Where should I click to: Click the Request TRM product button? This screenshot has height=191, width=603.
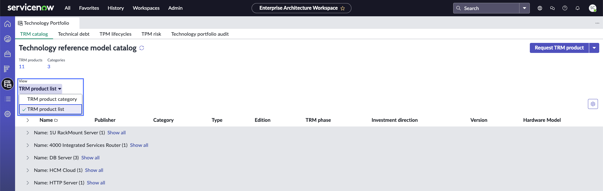(x=559, y=48)
